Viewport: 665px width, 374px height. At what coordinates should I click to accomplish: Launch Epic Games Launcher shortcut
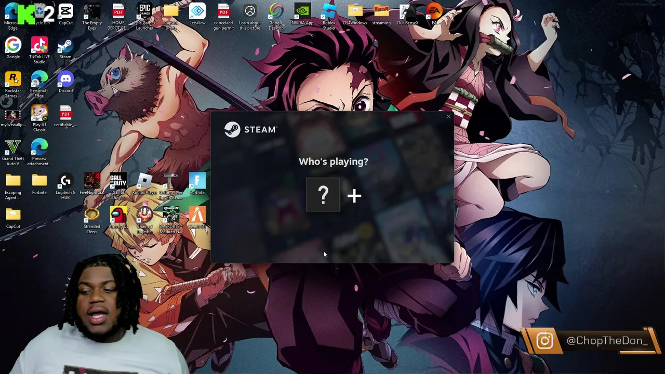[x=144, y=17]
